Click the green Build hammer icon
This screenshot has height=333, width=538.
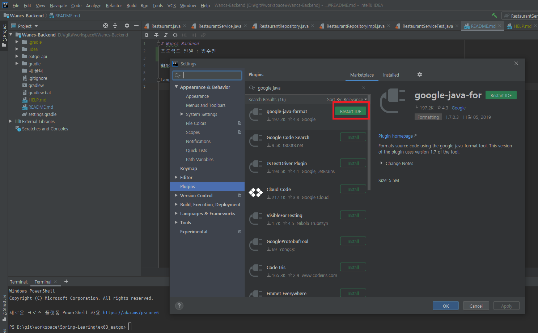tap(494, 16)
